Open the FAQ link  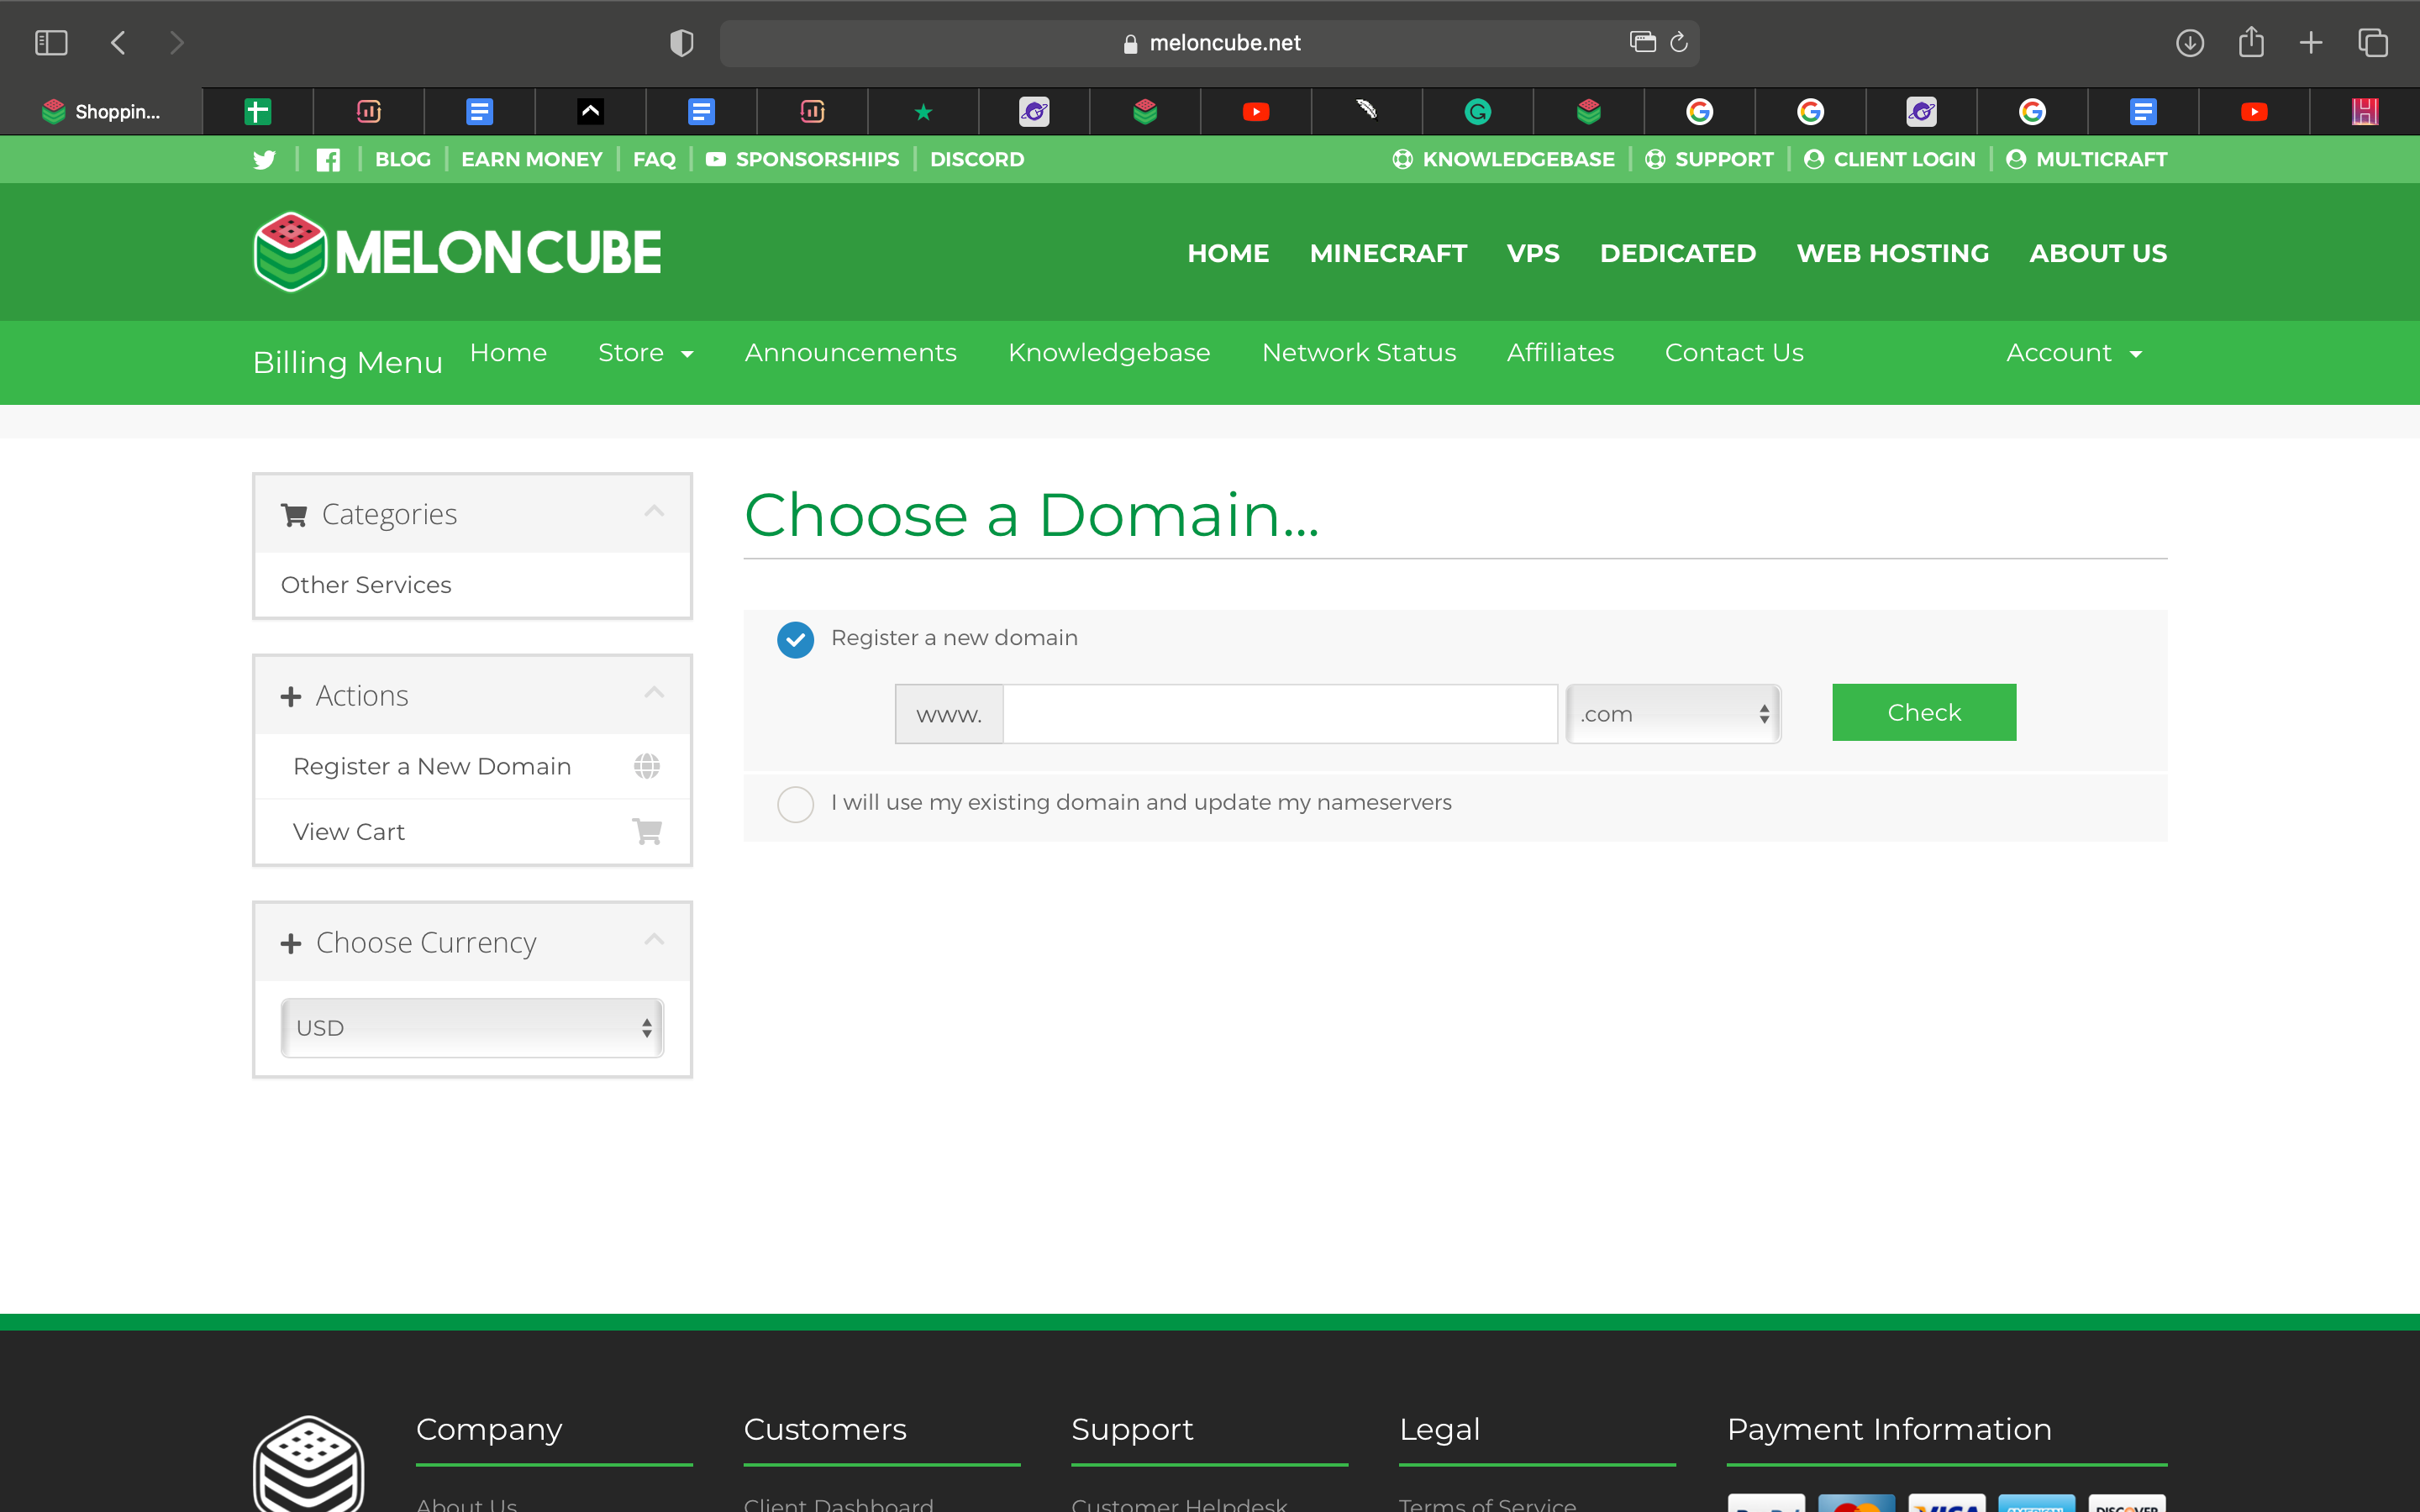[x=654, y=160]
